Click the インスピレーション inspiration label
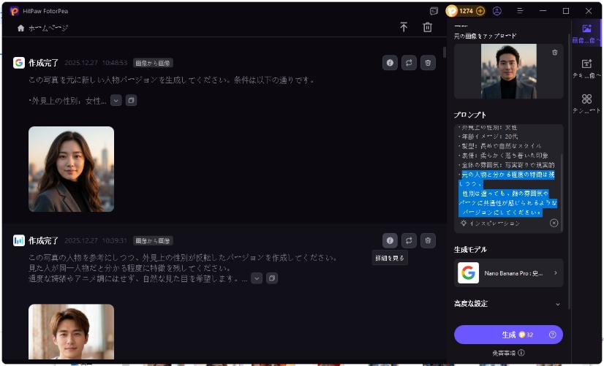 [494, 224]
